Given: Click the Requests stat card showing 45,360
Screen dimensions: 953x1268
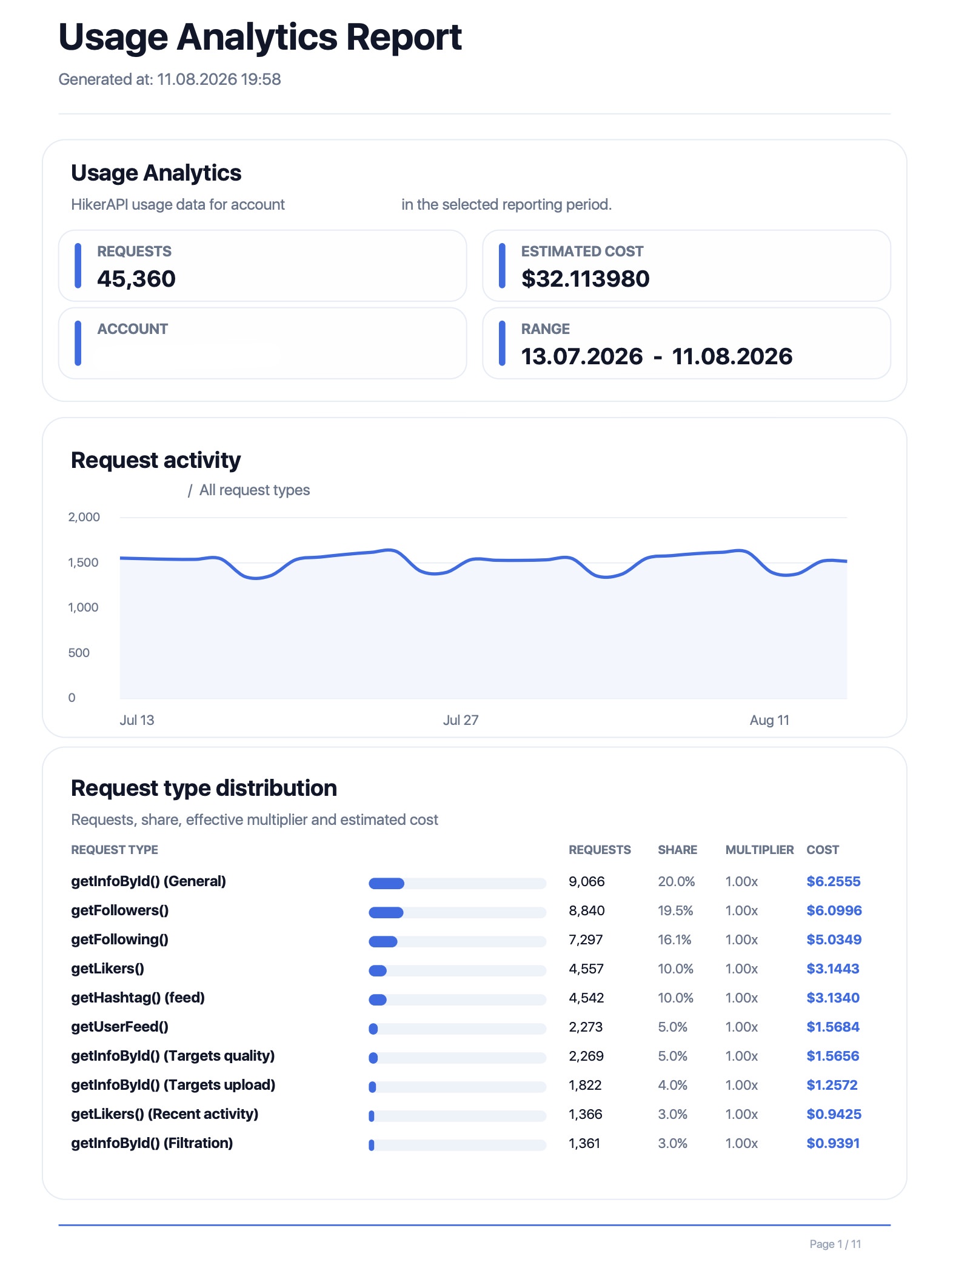Looking at the screenshot, I should 262,265.
